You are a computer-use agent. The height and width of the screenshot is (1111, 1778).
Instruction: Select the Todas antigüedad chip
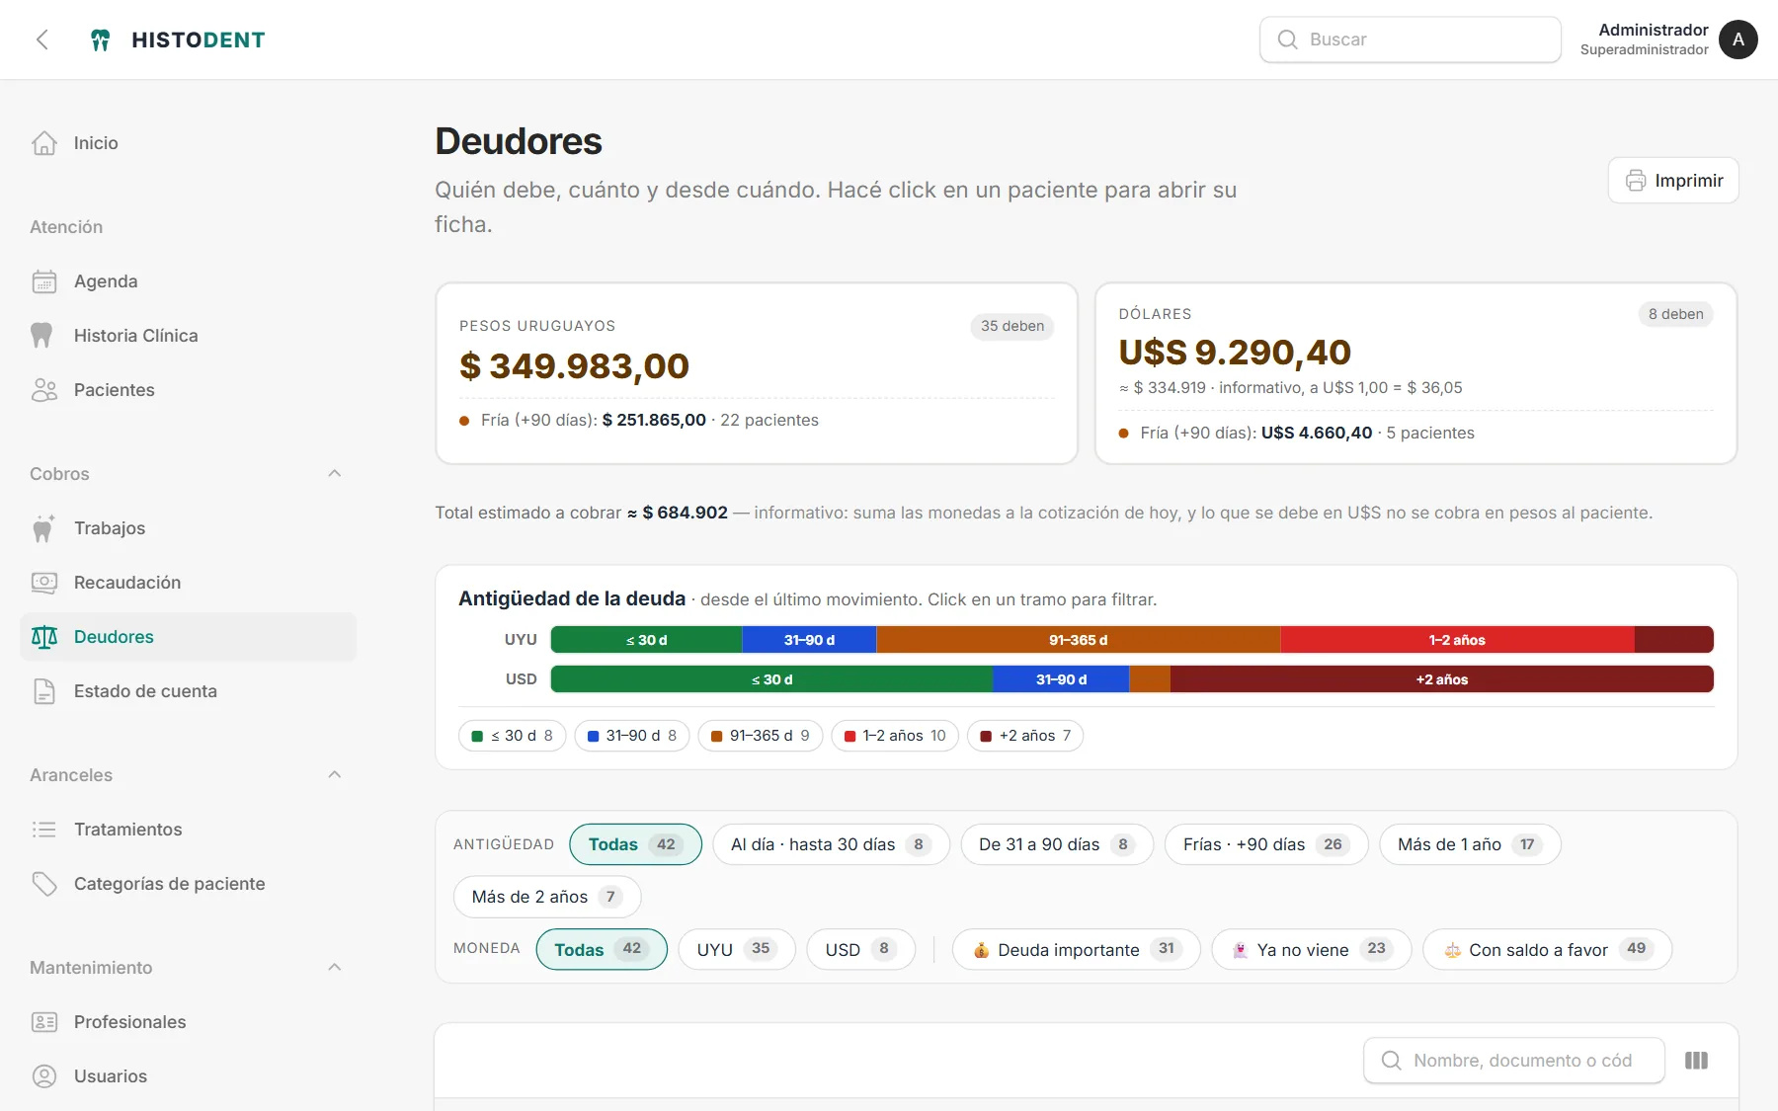pyautogui.click(x=635, y=844)
